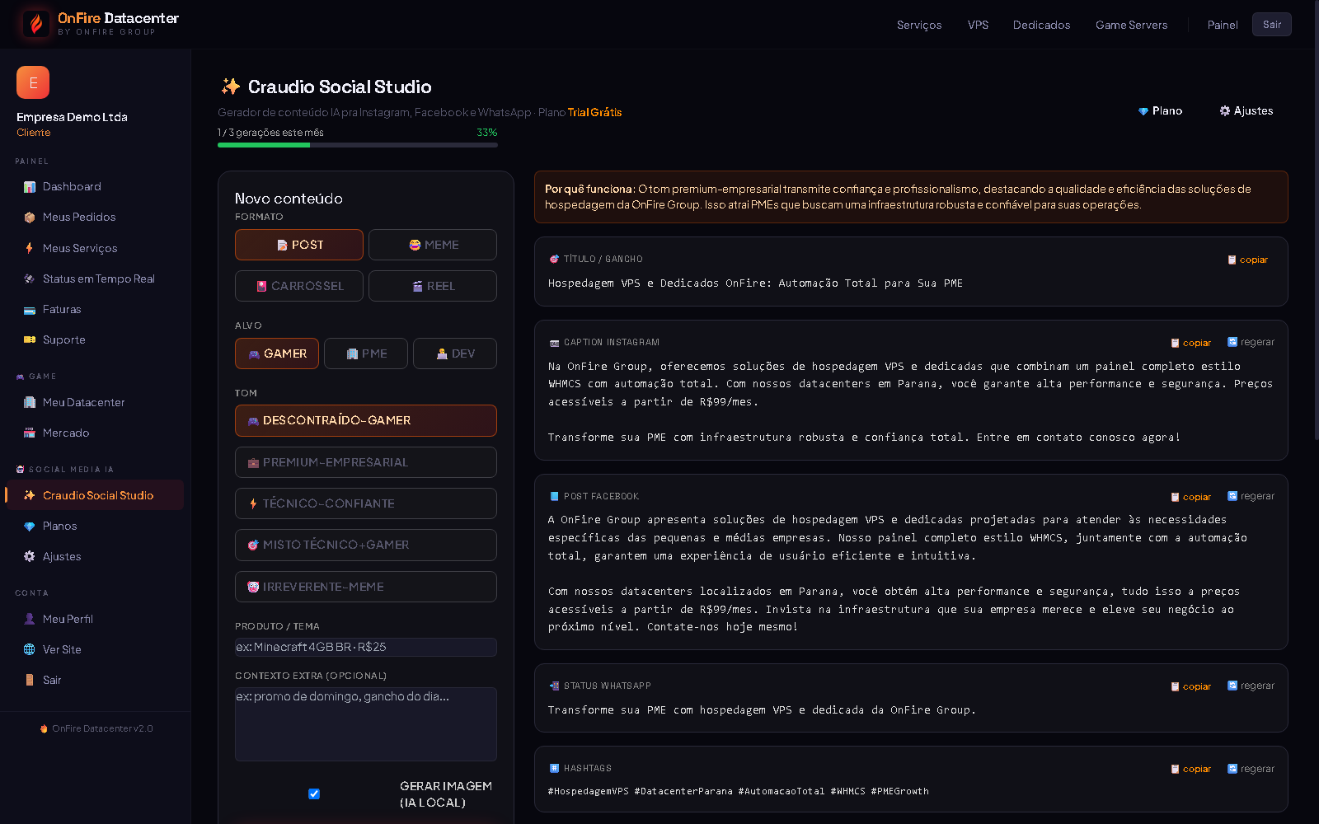This screenshot has height=824, width=1319.
Task: Click the Meu Perfil user icon
Action: coord(30,619)
